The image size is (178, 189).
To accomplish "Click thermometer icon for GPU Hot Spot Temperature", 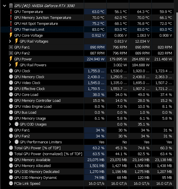I will [11, 23].
